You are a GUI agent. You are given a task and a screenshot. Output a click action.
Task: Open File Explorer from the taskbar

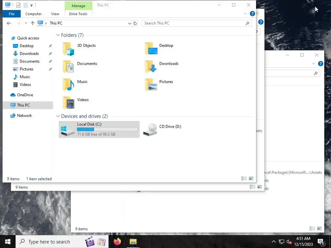pos(133,242)
